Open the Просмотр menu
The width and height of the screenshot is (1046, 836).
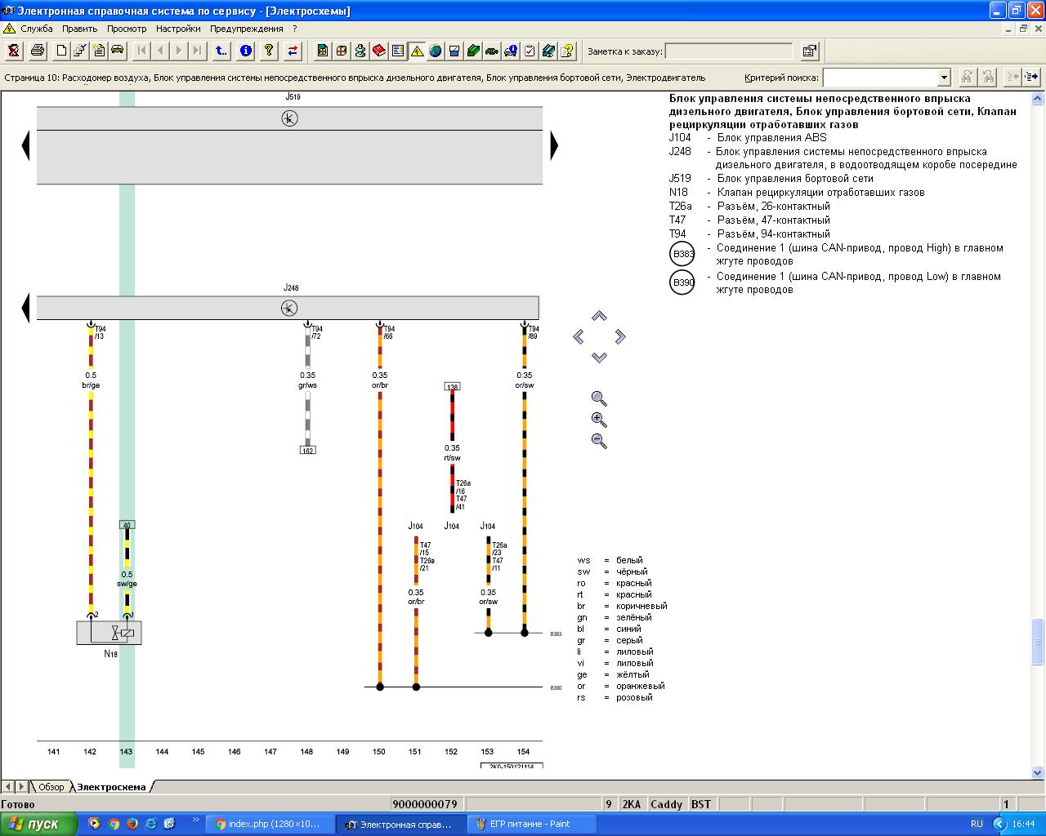127,29
